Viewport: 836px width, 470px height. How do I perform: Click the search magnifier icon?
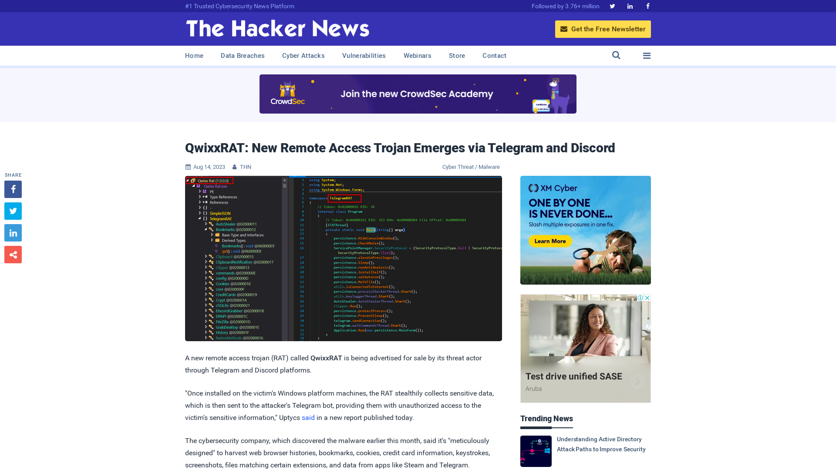coord(616,55)
